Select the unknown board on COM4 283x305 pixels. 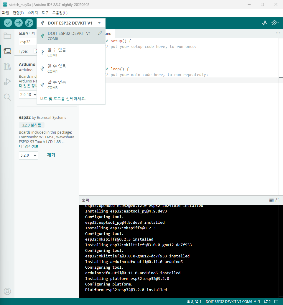click(x=71, y=69)
